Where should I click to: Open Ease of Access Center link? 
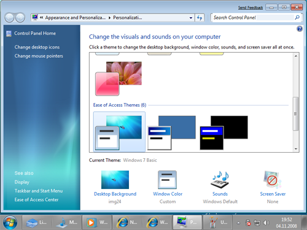tap(36, 199)
